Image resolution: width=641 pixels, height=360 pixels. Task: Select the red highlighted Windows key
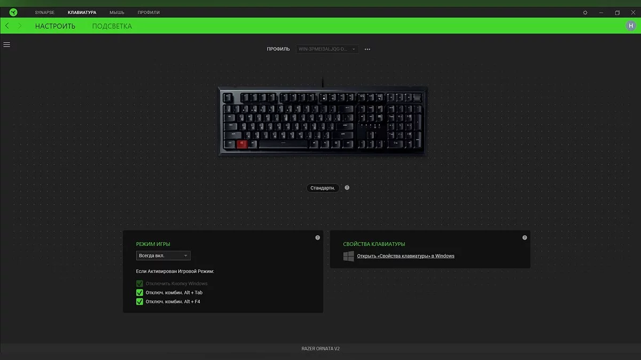point(242,143)
